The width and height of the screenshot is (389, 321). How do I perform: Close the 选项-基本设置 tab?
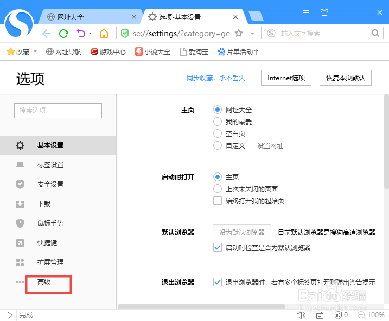(x=235, y=17)
